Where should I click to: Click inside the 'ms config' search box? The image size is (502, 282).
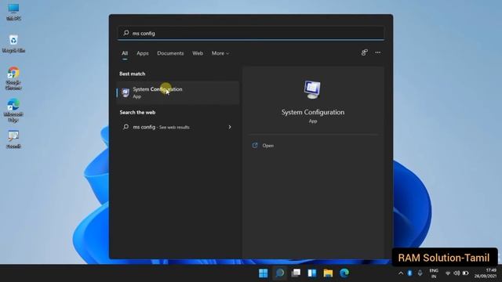point(251,33)
